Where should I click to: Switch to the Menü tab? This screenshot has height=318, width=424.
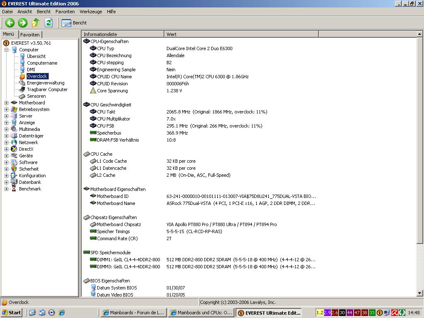click(x=9, y=34)
